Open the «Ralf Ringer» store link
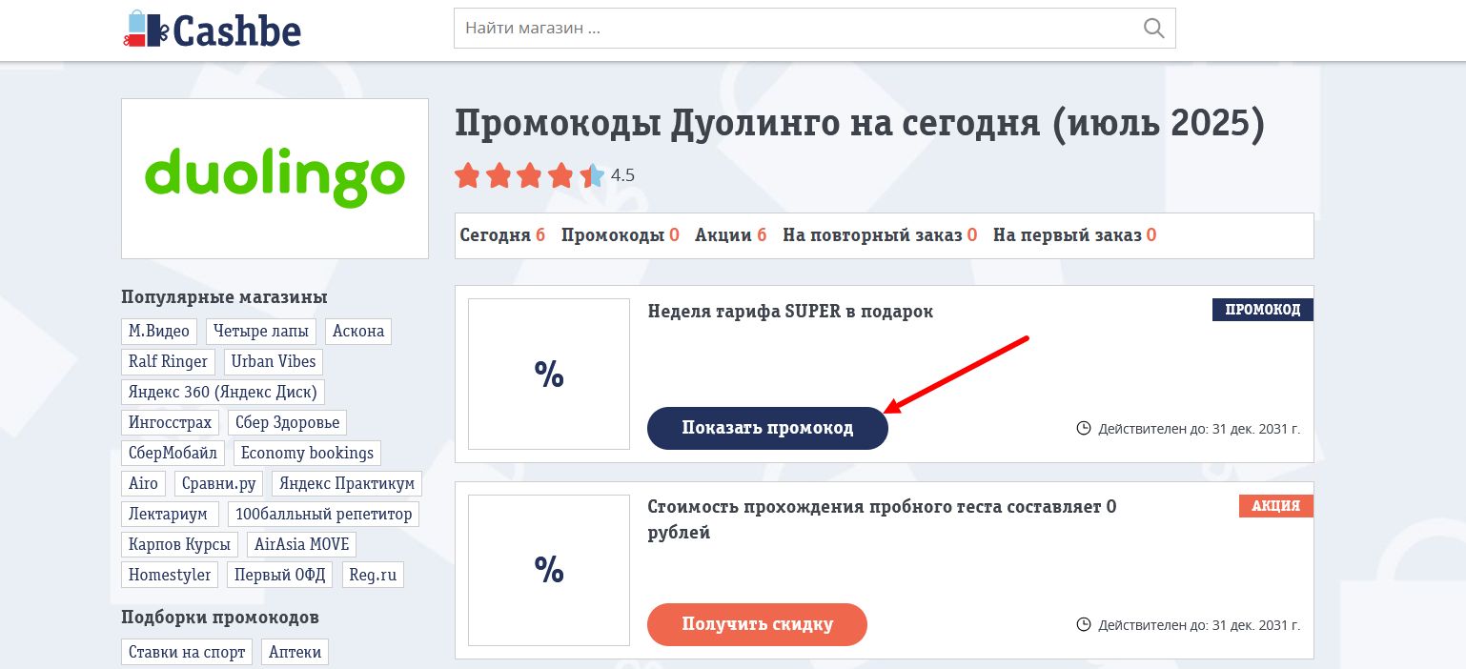 click(x=169, y=362)
